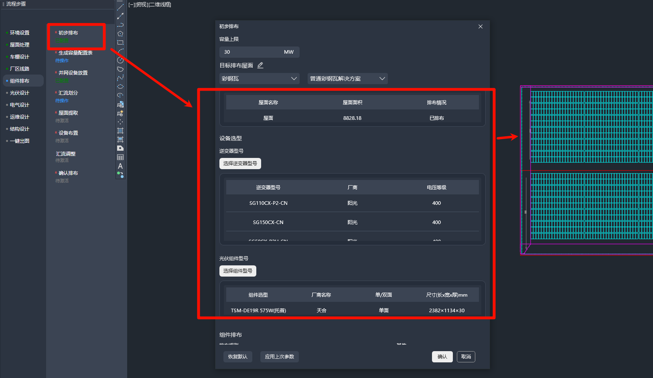Open the 组件排布 step in sidebar
653x378 pixels.
(20, 81)
